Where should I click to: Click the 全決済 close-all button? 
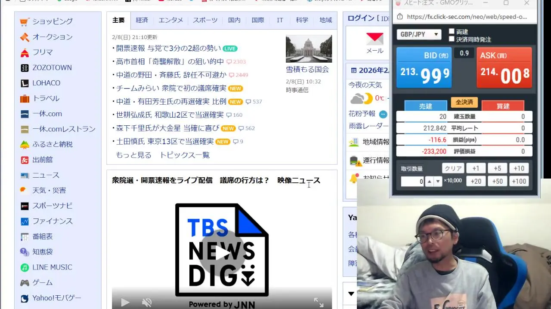click(x=464, y=102)
